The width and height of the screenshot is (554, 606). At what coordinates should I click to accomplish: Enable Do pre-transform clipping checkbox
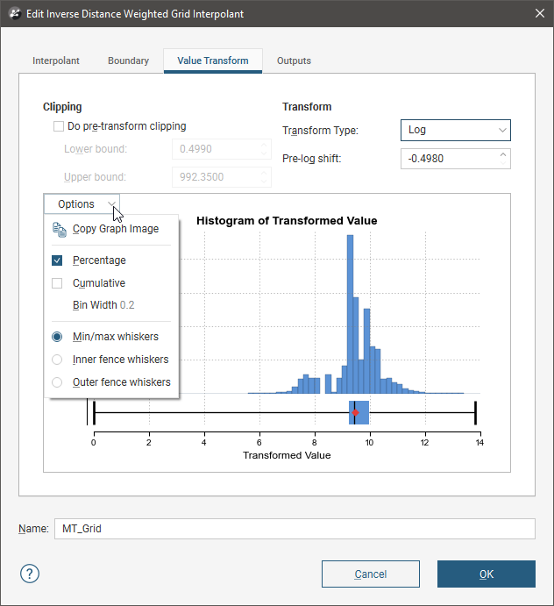(59, 126)
